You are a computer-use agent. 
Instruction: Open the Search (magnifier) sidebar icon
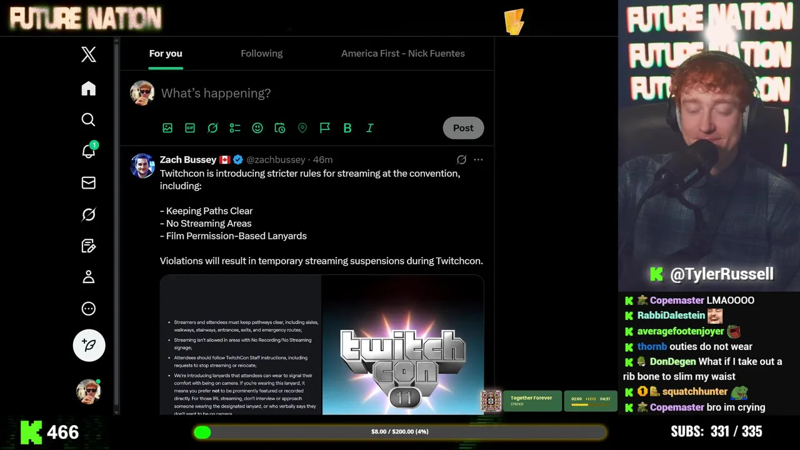tap(89, 120)
